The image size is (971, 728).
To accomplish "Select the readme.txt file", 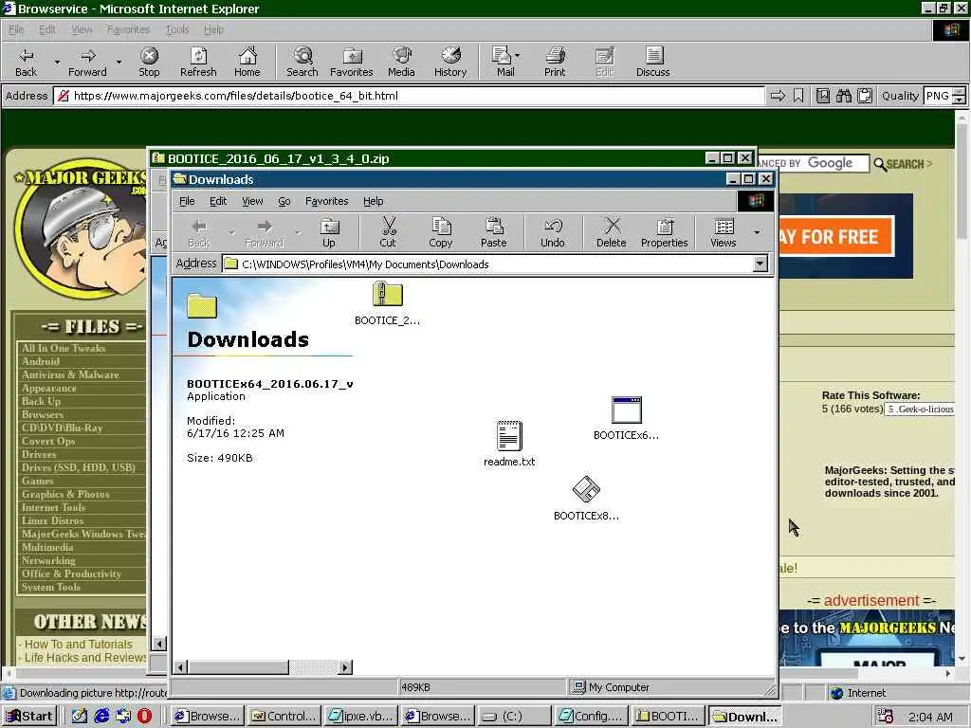I will click(509, 444).
